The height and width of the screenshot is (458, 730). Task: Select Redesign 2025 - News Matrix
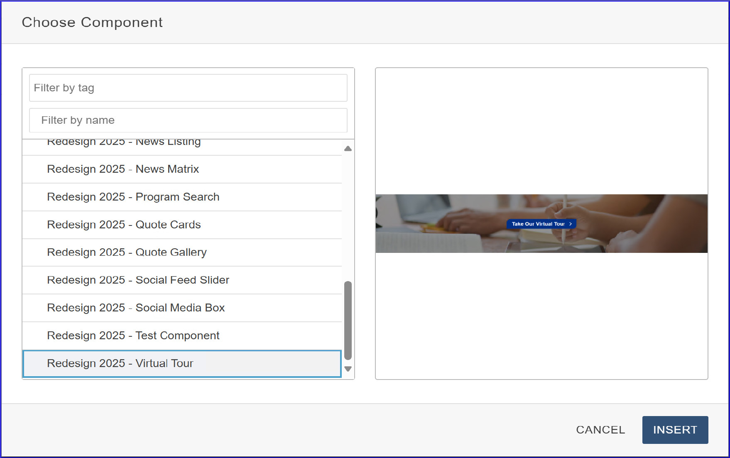pos(123,169)
